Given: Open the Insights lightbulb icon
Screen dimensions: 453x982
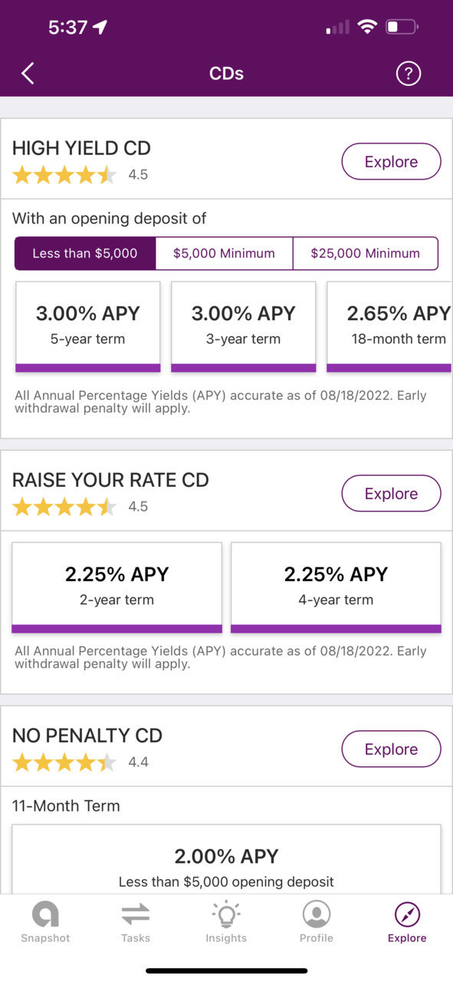Looking at the screenshot, I should click(226, 914).
